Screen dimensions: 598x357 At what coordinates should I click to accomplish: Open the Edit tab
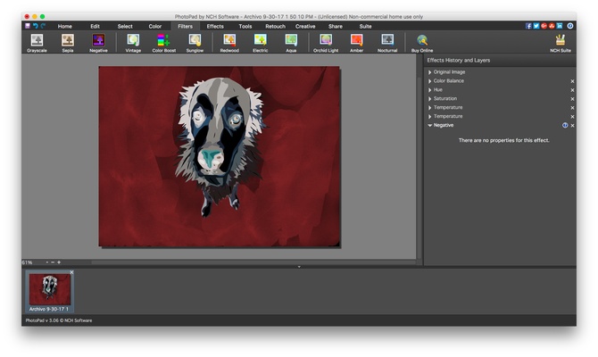95,26
